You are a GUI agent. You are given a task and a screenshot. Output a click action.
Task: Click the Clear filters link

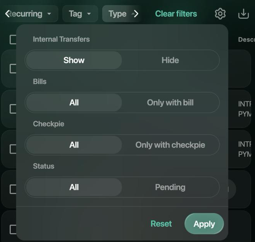coord(176,13)
